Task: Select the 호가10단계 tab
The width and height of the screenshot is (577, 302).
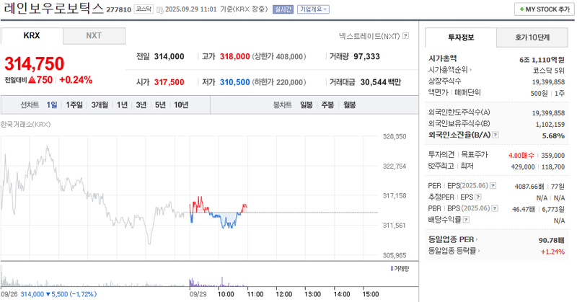Action: tap(532, 37)
